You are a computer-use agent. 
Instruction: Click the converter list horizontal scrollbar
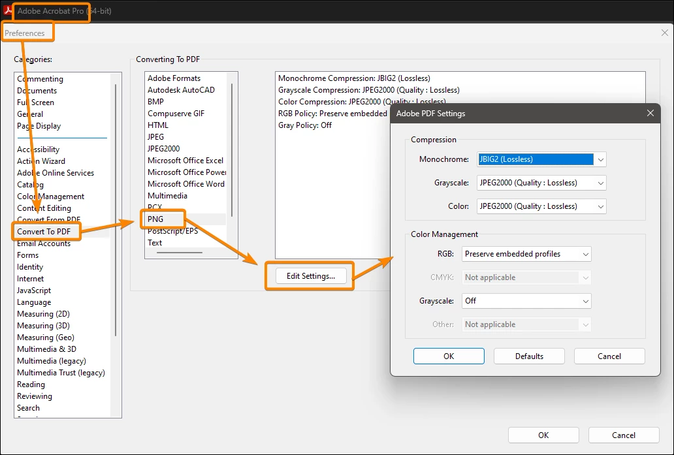click(x=179, y=253)
